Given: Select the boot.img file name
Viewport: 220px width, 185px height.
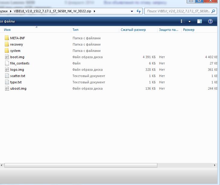Looking at the screenshot, I should [17, 57].
